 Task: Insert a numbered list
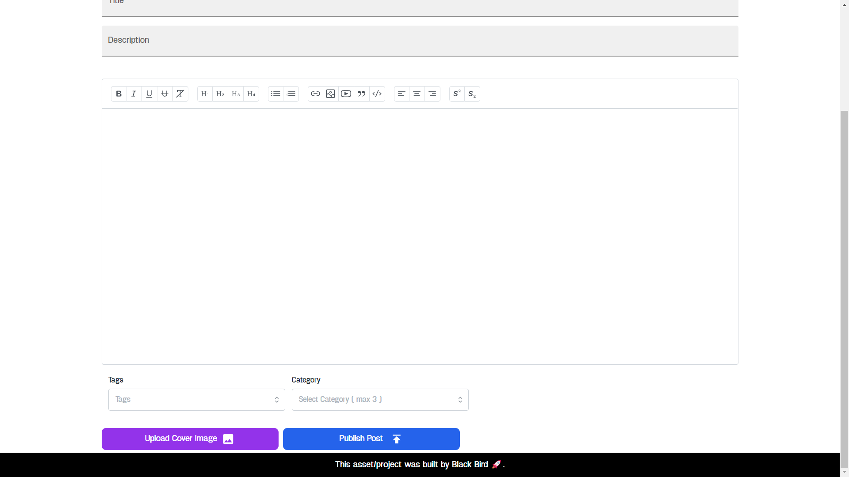291,94
